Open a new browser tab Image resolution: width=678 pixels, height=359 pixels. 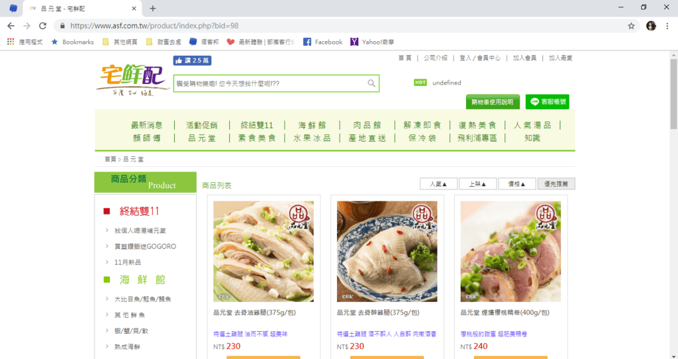[x=153, y=9]
